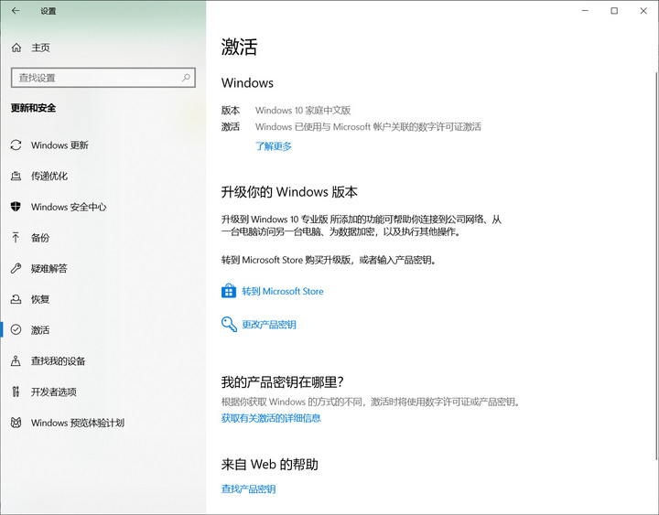This screenshot has width=659, height=515.
Task: Click the key icon beside 更改产品密钥
Action: [x=229, y=324]
